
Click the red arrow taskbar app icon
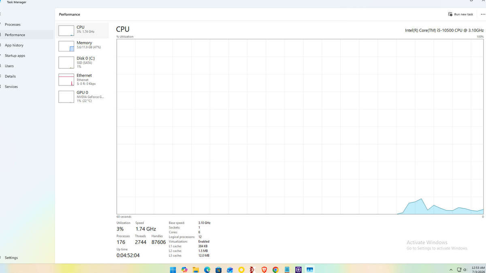(x=252, y=269)
